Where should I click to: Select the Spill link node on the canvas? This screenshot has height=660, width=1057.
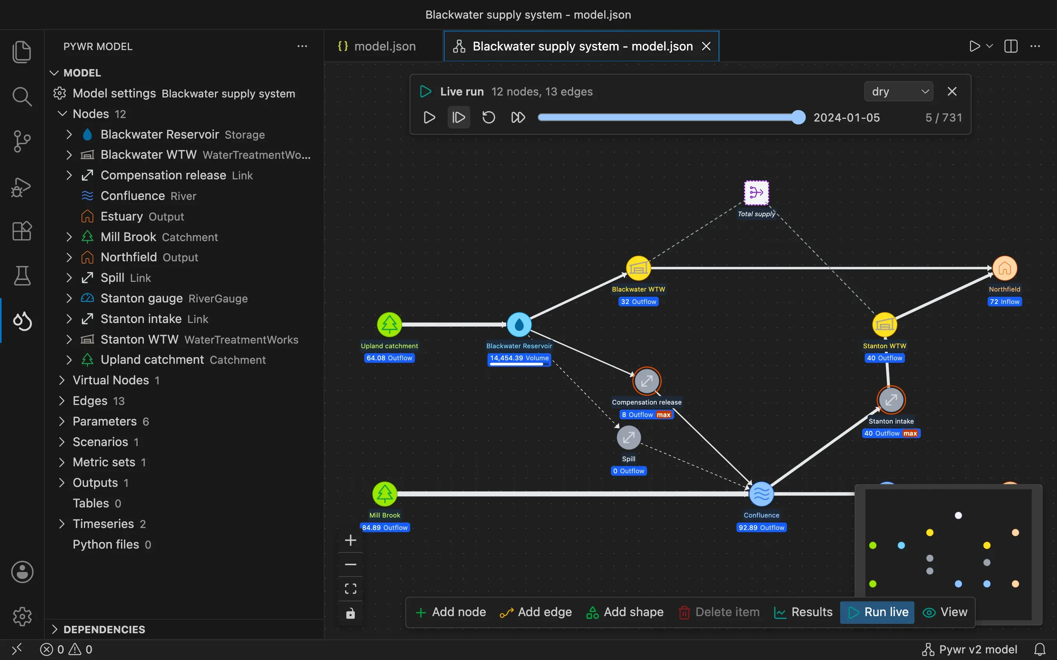click(x=628, y=438)
